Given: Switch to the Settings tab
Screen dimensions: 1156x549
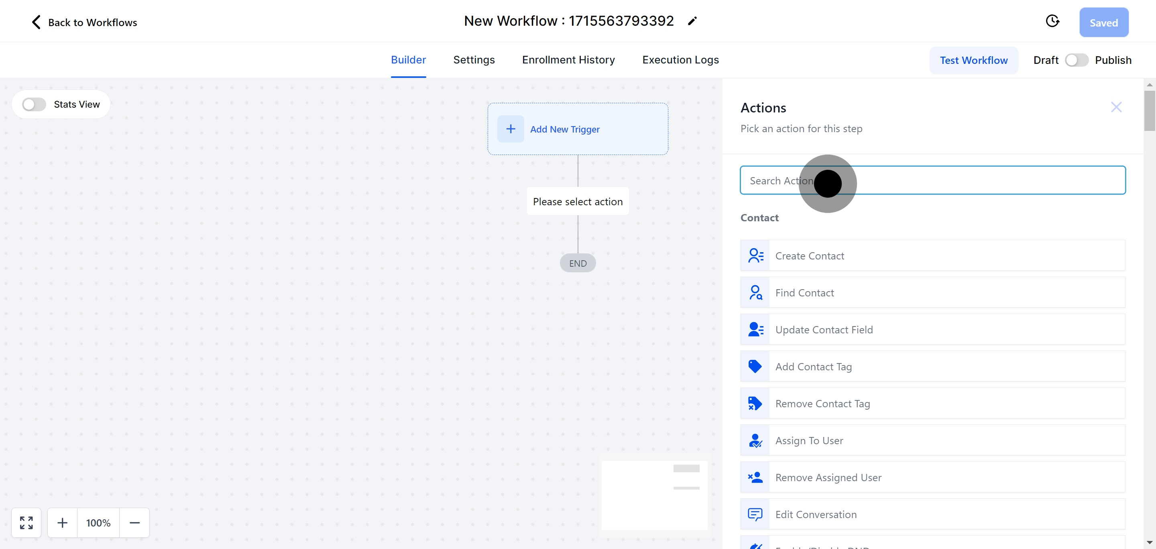Looking at the screenshot, I should click(x=474, y=60).
